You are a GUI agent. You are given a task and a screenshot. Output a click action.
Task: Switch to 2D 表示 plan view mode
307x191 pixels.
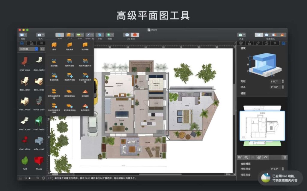tap(126, 34)
